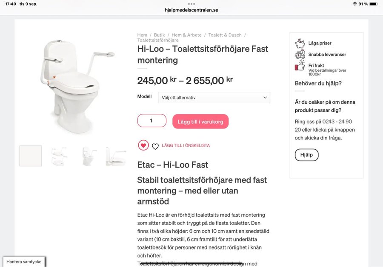The width and height of the screenshot is (383, 267).
Task: Go to Hem in breadcrumb
Action: (142, 35)
